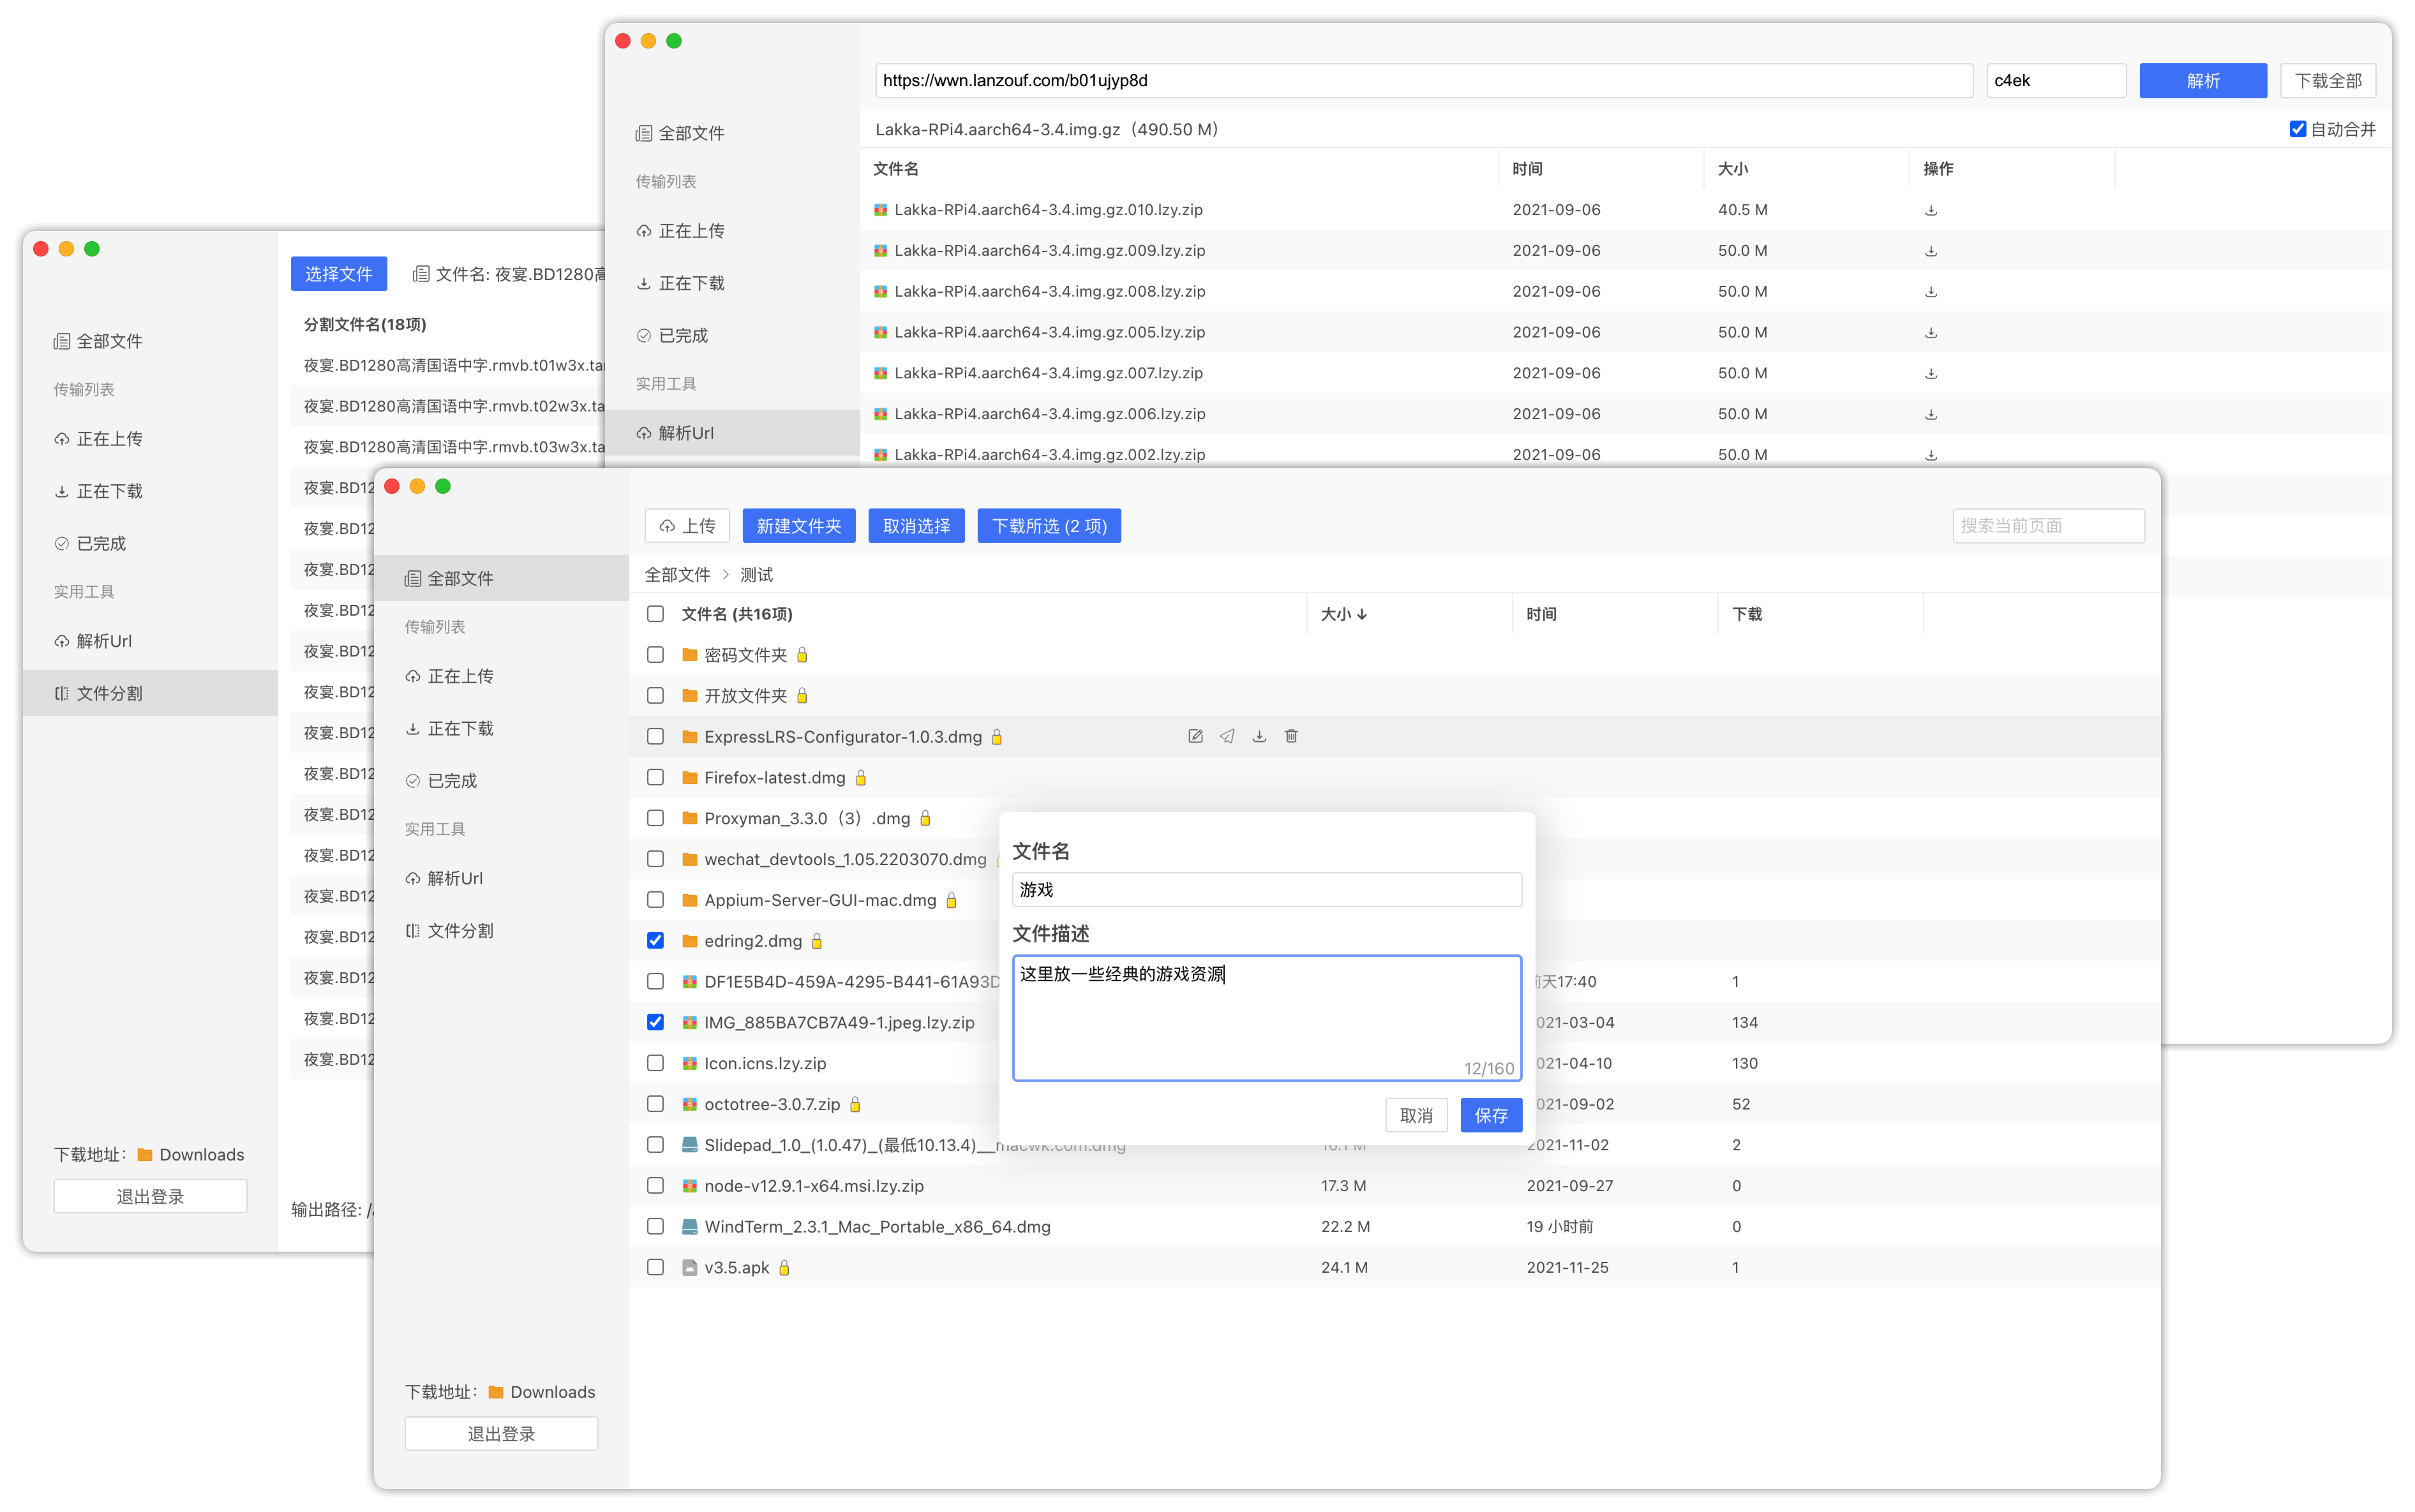Open 开放文件夹 folder in the file list

(744, 696)
